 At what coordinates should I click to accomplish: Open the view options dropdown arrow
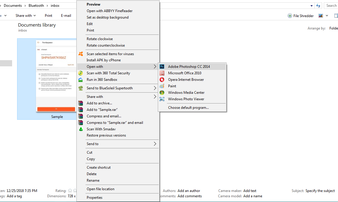(x=327, y=16)
